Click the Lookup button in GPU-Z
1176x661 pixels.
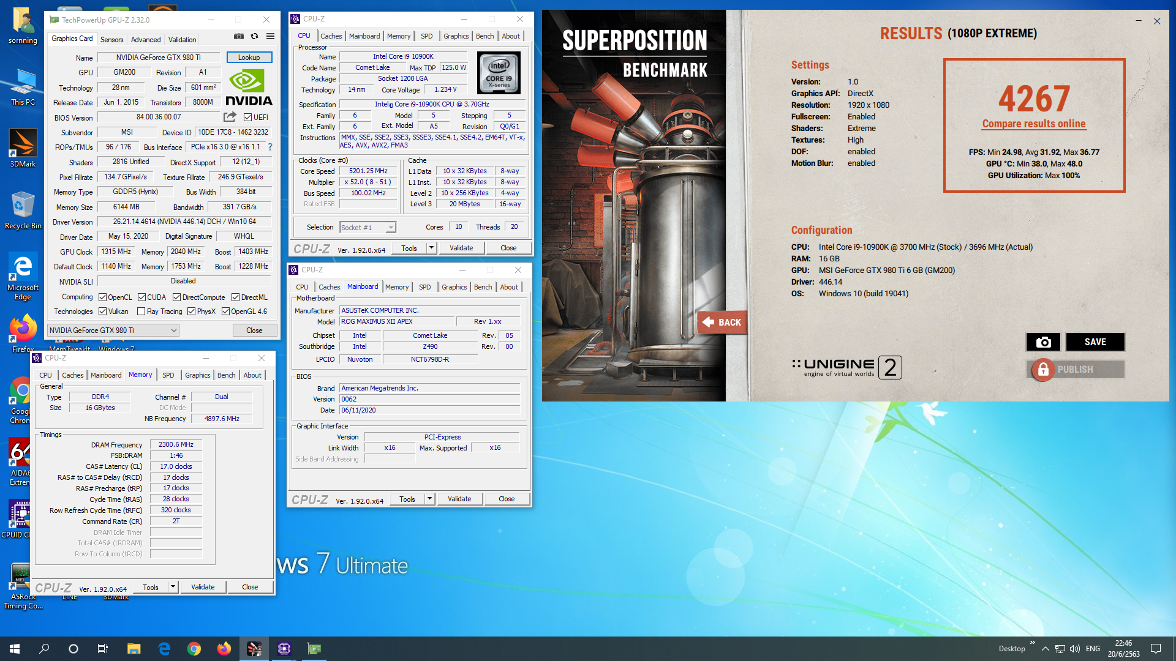click(249, 58)
